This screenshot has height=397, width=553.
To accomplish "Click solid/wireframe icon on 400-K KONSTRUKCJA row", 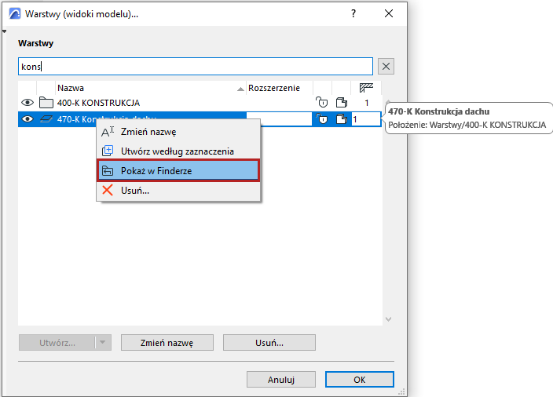I will (342, 103).
